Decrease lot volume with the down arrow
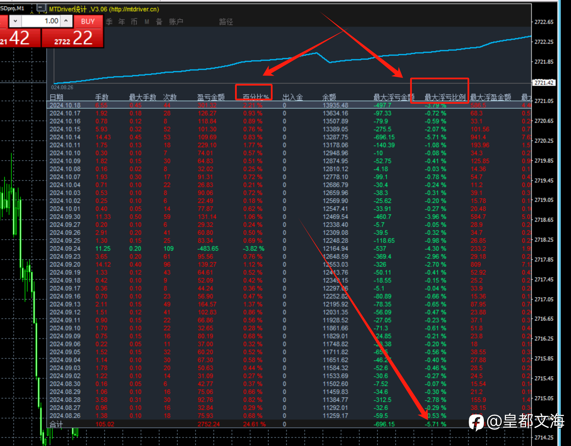Image resolution: width=571 pixels, height=446 pixels. [x=15, y=21]
